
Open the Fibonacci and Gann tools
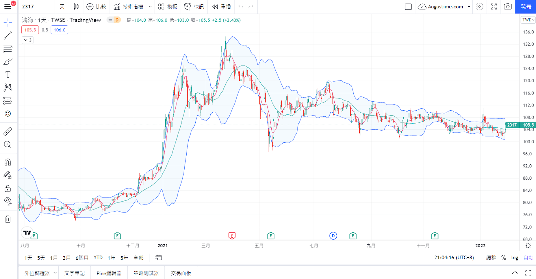8,49
